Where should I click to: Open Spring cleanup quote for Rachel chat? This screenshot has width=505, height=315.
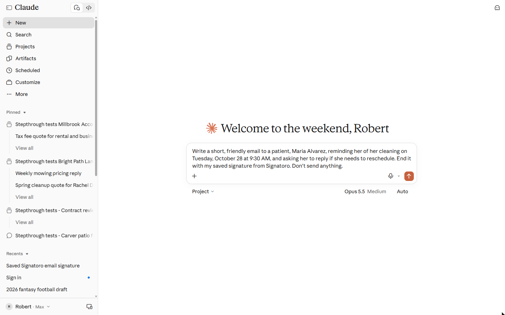pos(54,185)
